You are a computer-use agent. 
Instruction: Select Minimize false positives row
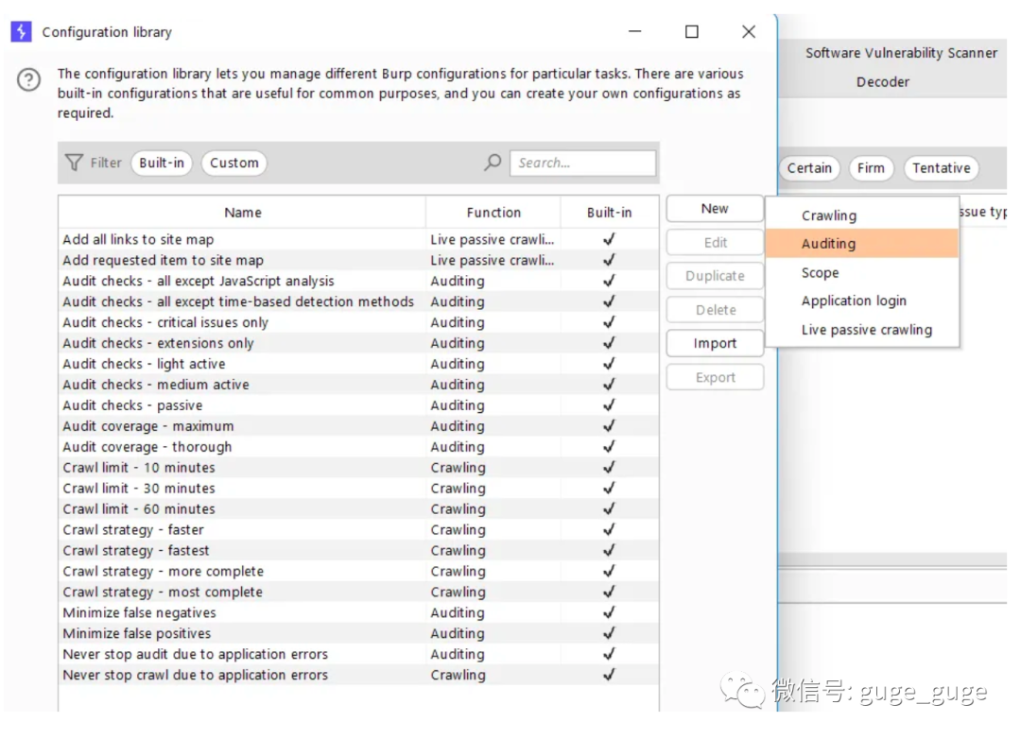[358, 633]
